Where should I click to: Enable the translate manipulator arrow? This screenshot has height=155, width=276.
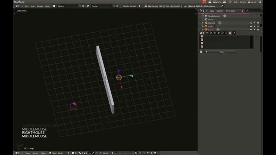pos(93,153)
